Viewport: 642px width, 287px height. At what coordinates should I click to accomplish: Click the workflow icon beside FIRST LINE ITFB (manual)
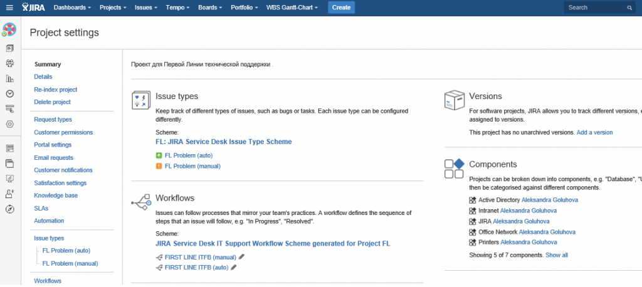tap(159, 257)
